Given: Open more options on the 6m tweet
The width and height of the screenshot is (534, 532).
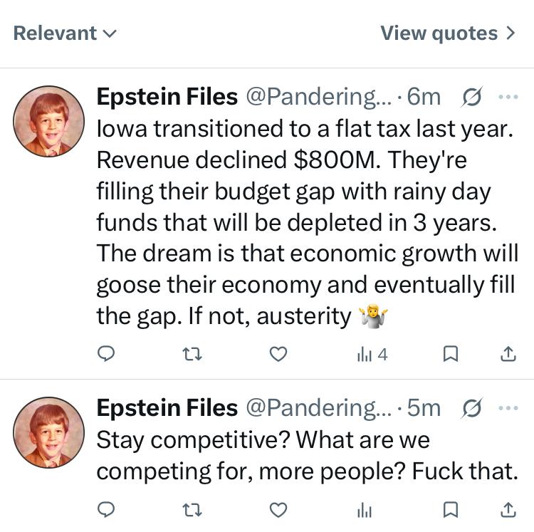Looking at the screenshot, I should pos(508,96).
